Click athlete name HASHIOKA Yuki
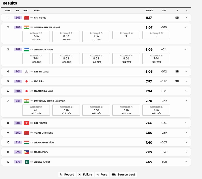This screenshot has width=202, height=179. 43,91
